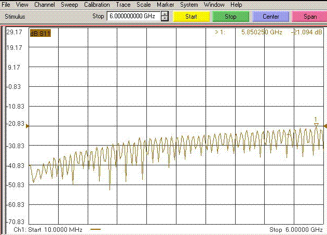Open the Trace menu
Image resolution: width=327 pixels, height=235 pixels.
click(x=123, y=4)
